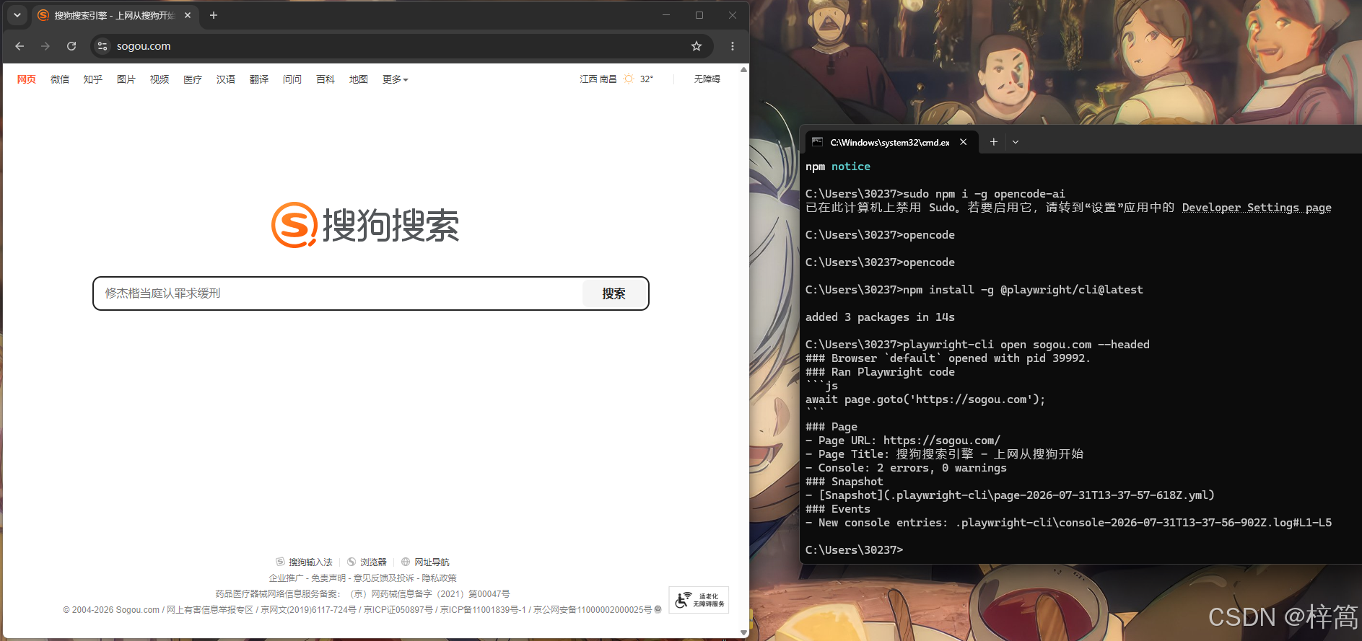Open the 京网文(2019)6117-724号 link

[x=308, y=610]
